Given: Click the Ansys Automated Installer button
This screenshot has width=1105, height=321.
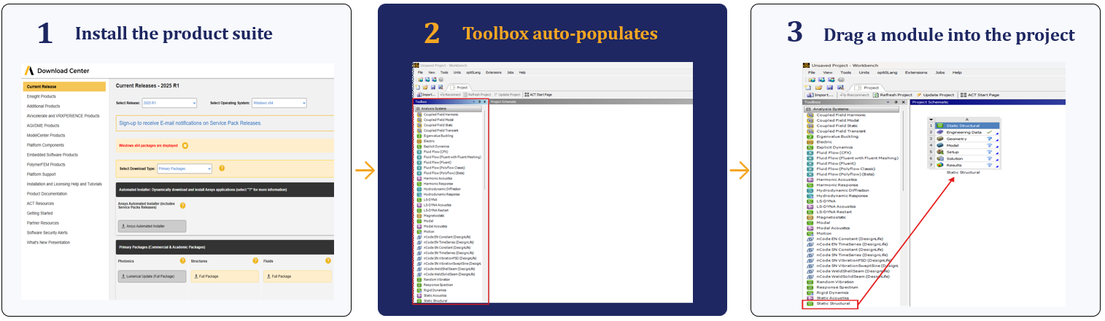Looking at the screenshot, I should 152,226.
